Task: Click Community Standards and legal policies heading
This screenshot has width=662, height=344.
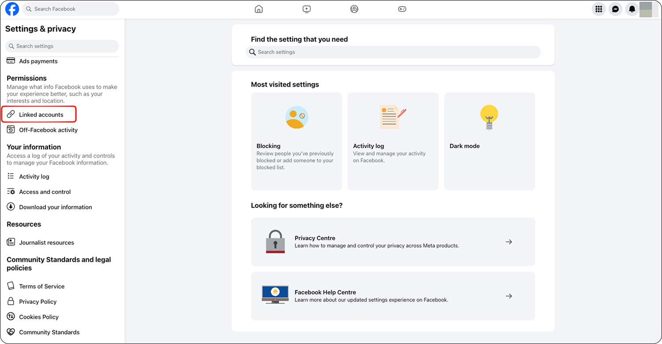Action: tap(59, 264)
